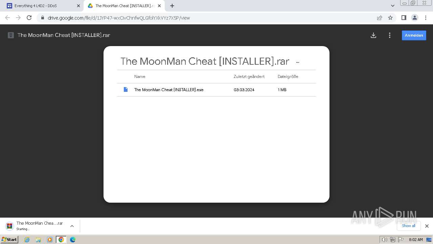Download the rar file from Drive
Screen dimensions: 433x244
[x=373, y=35]
